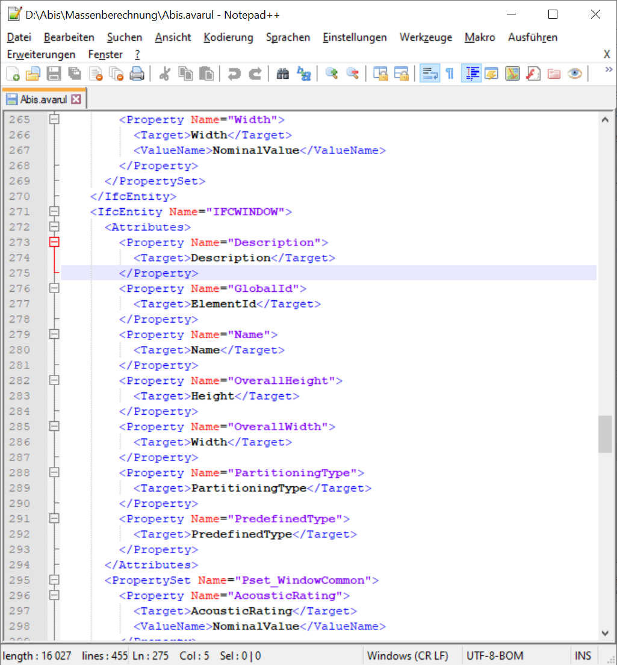Toggle the indent guide toolbar button
The height and width of the screenshot is (665, 617).
471,74
